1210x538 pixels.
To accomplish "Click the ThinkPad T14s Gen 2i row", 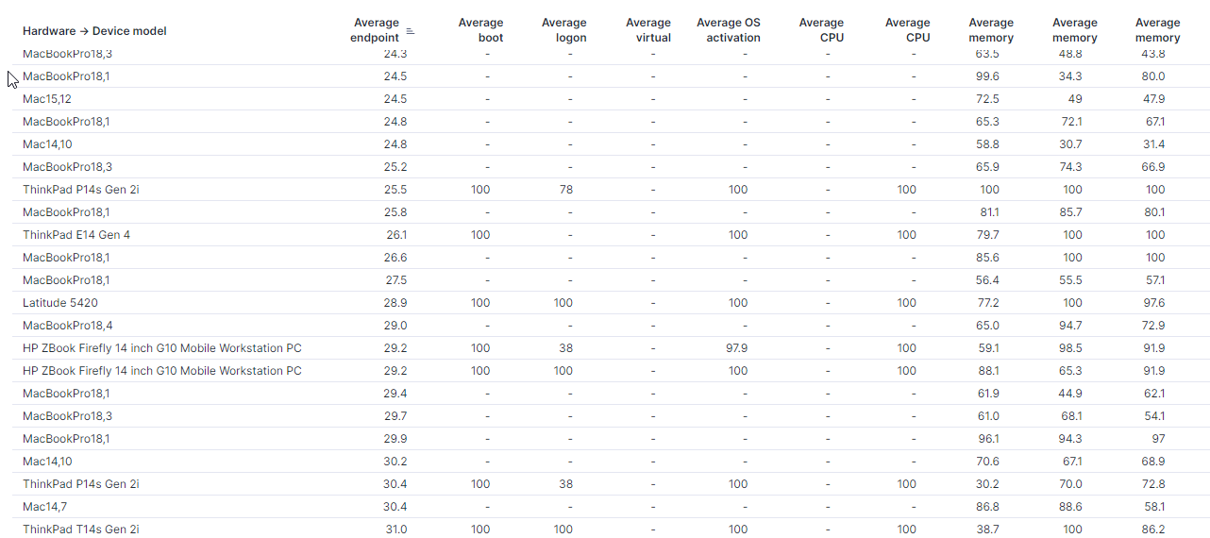I will pyautogui.click(x=81, y=530).
